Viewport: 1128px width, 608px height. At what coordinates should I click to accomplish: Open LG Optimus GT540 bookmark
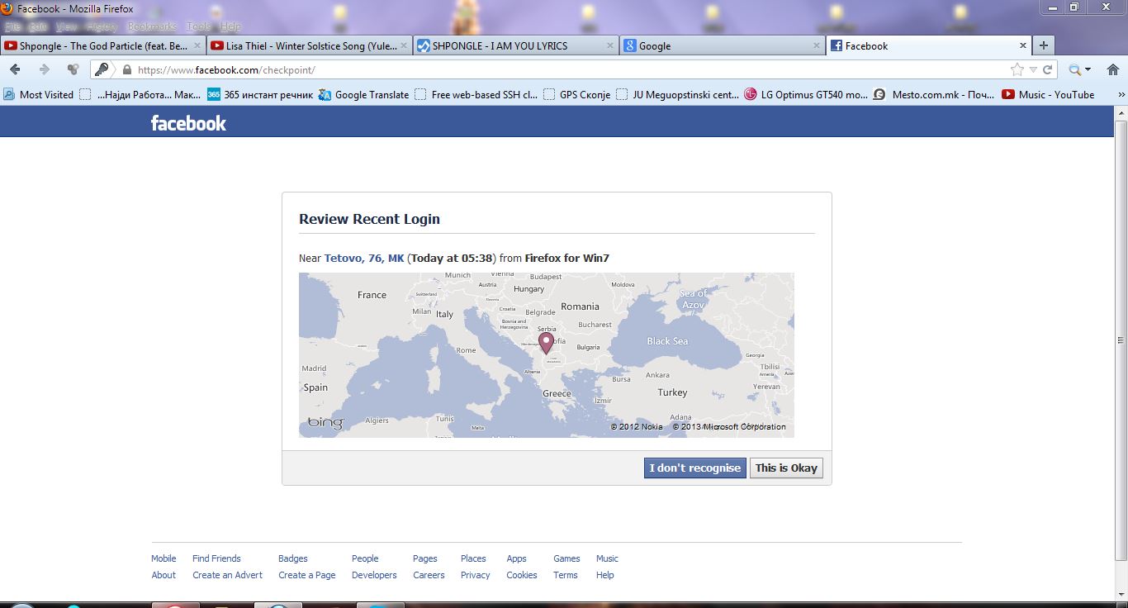[x=806, y=94]
